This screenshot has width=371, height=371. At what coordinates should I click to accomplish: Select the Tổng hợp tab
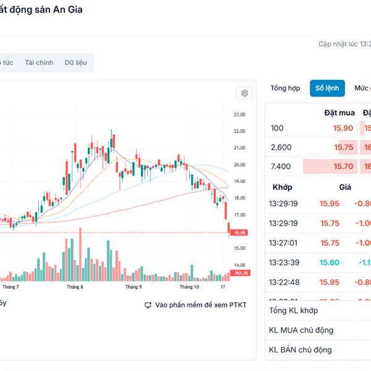point(285,88)
